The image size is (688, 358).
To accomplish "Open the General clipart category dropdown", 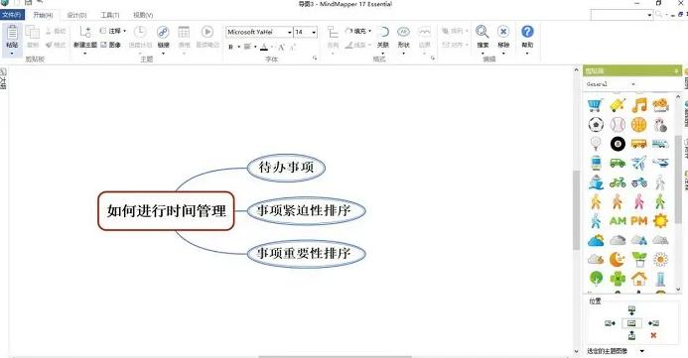I will (x=633, y=84).
